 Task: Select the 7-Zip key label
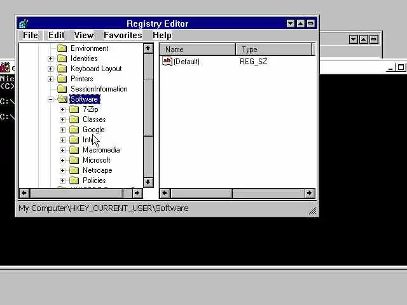point(90,109)
